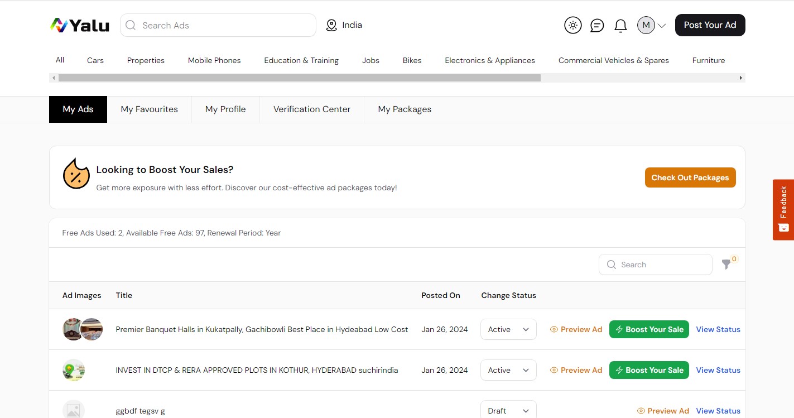794x418 pixels.
Task: Select Commercial Vehicles & Spares category
Action: 614,60
